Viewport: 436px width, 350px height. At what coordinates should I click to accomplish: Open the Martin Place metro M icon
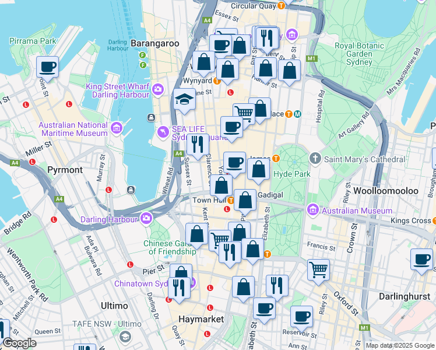pyautogui.click(x=297, y=114)
